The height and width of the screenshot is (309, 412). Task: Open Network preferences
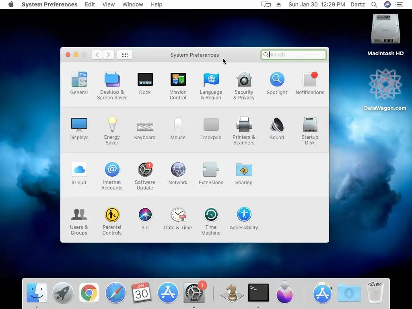(178, 173)
